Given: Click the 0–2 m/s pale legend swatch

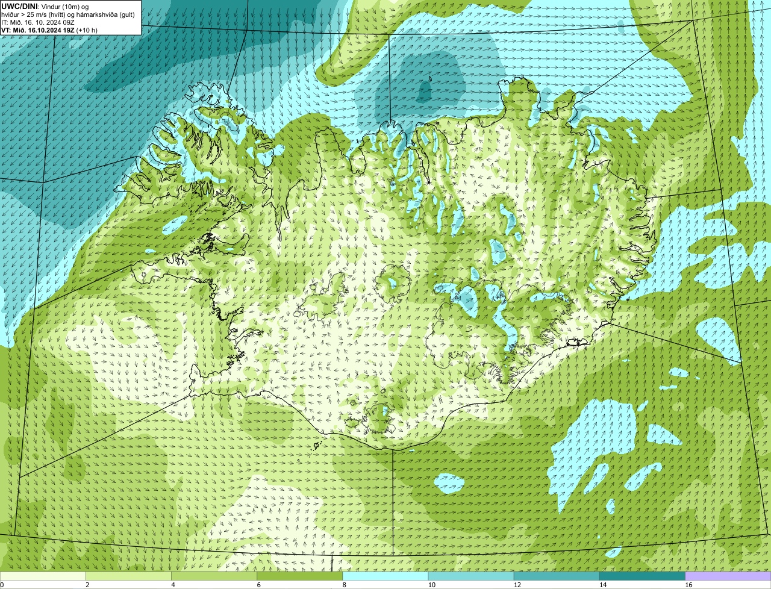Looking at the screenshot, I should 43,576.
